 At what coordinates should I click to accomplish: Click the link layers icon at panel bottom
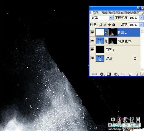94,74
